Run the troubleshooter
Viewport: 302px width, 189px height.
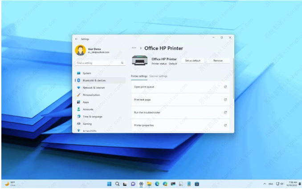180,113
